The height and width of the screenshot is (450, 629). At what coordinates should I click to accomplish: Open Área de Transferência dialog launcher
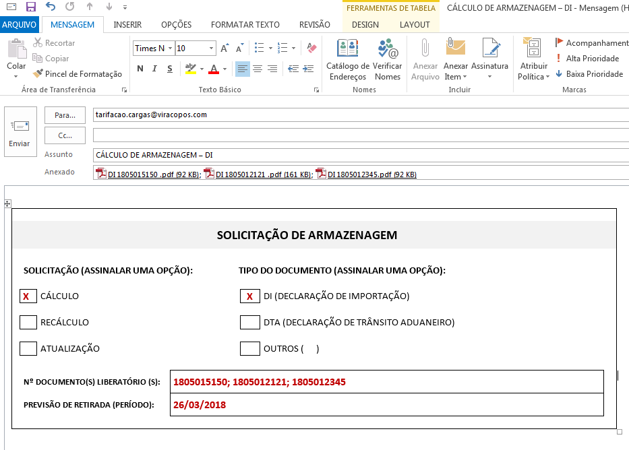click(124, 90)
